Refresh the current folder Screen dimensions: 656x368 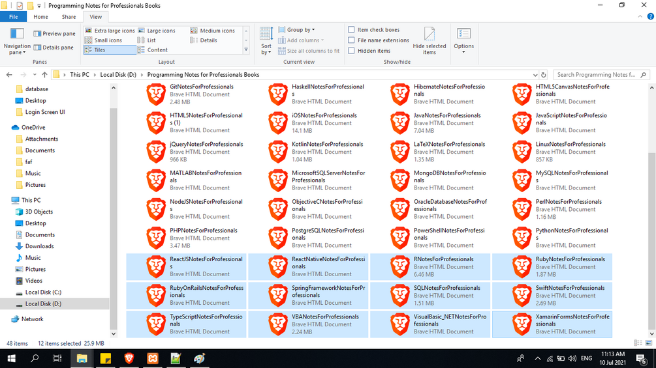(x=544, y=75)
